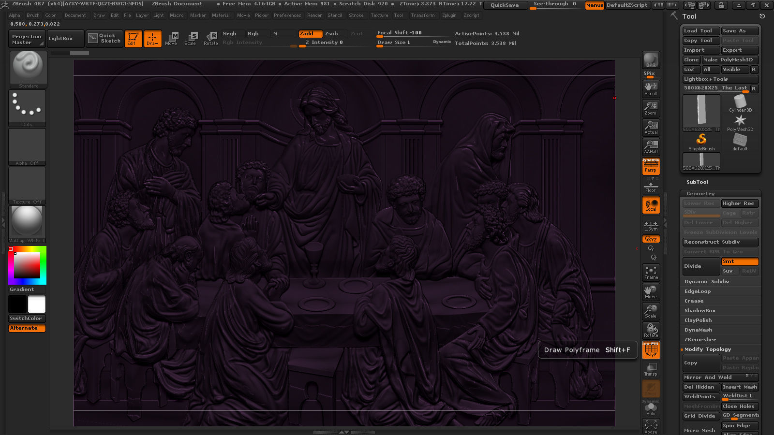Select the Cylinder3D tool thumbnail
This screenshot has height=435, width=774.
[740, 103]
